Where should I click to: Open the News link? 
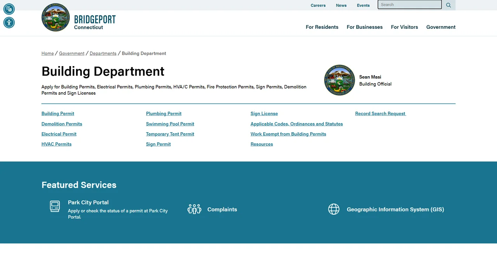coord(341,5)
